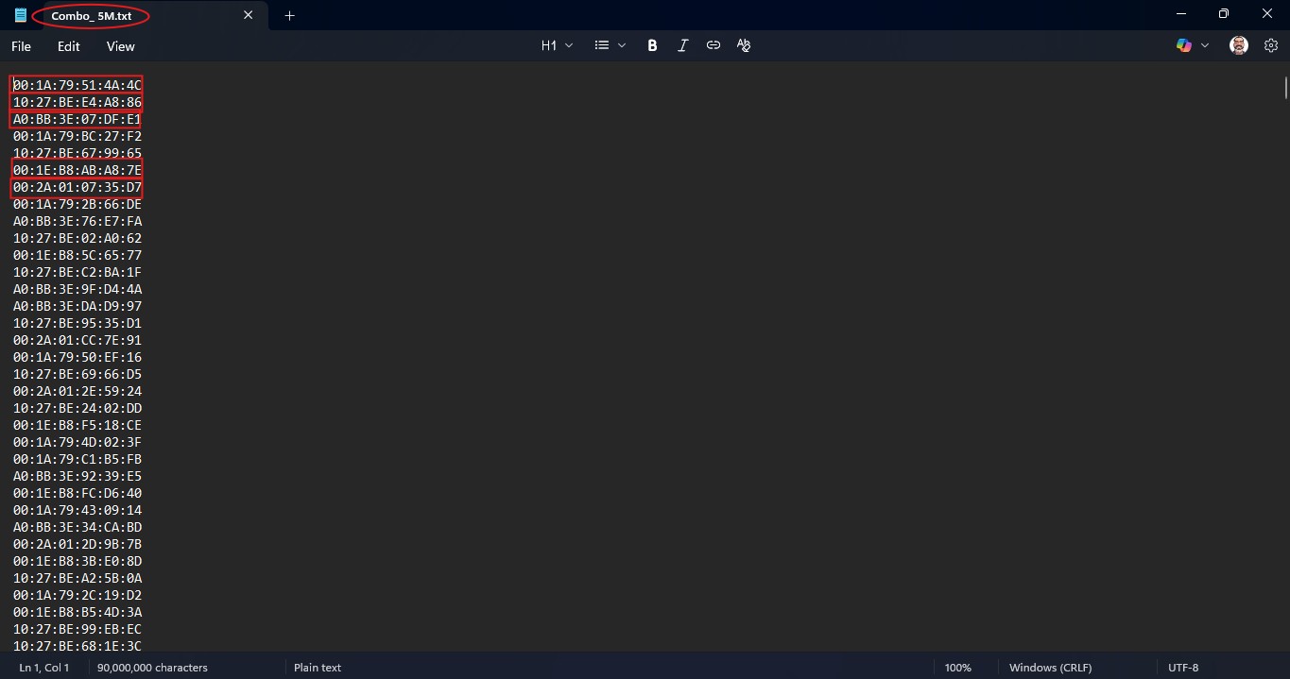The height and width of the screenshot is (679, 1290).
Task: Close the Combo_ 5M.txt tab
Action: pos(249,15)
